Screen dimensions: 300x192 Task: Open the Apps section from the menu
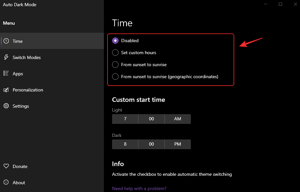pos(18,73)
